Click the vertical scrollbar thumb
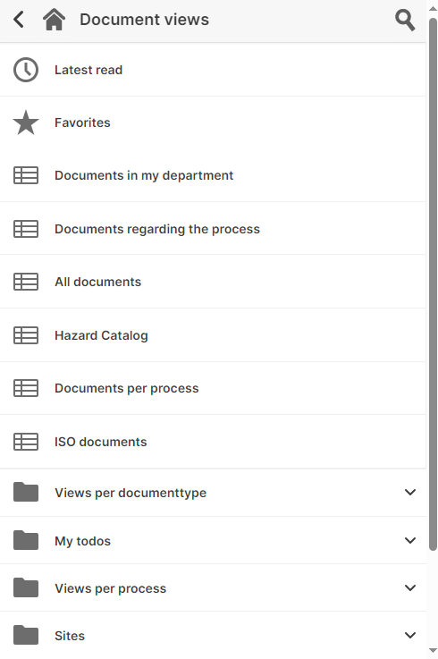438x659 pixels. [433, 284]
